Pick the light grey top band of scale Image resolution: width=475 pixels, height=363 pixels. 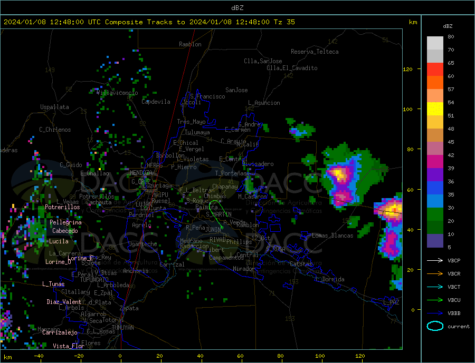point(435,43)
